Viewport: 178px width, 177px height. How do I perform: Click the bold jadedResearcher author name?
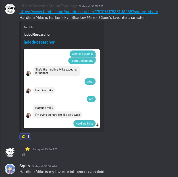point(37,34)
